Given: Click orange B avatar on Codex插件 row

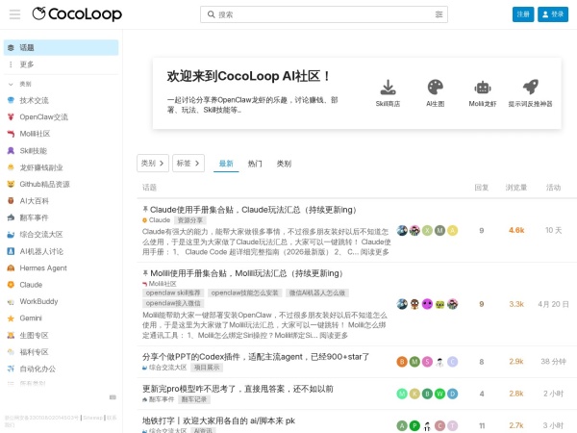Looking at the screenshot, I should (402, 362).
